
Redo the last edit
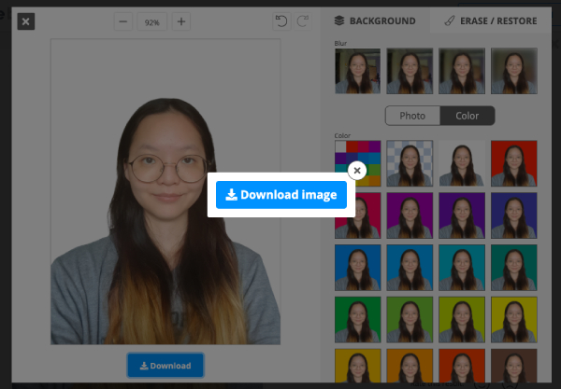coord(302,21)
